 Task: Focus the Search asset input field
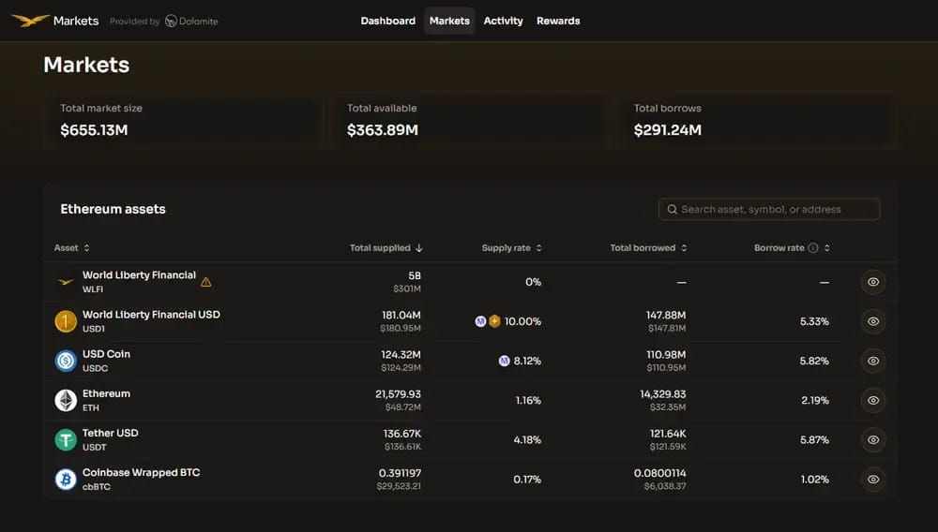tap(769, 209)
